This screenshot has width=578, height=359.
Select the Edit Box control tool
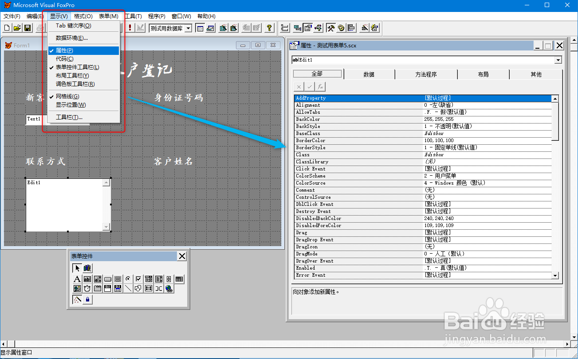(98, 279)
